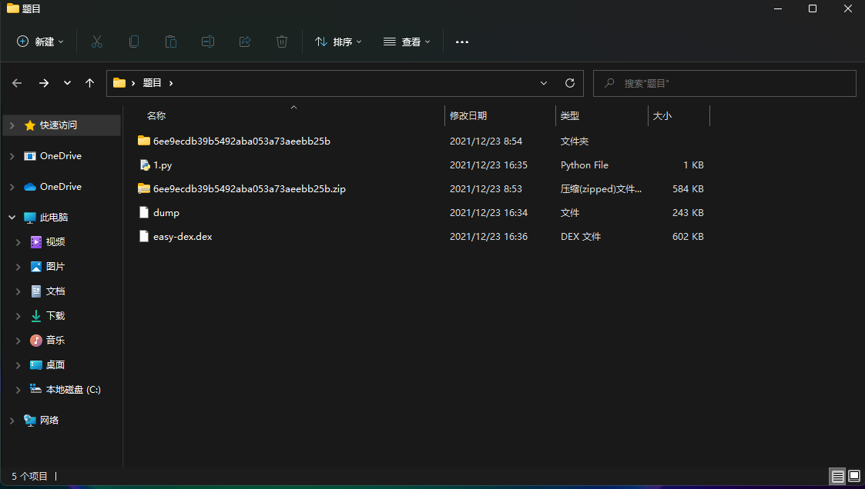865x489 pixels.
Task: Select the dump file
Action: pyautogui.click(x=166, y=212)
